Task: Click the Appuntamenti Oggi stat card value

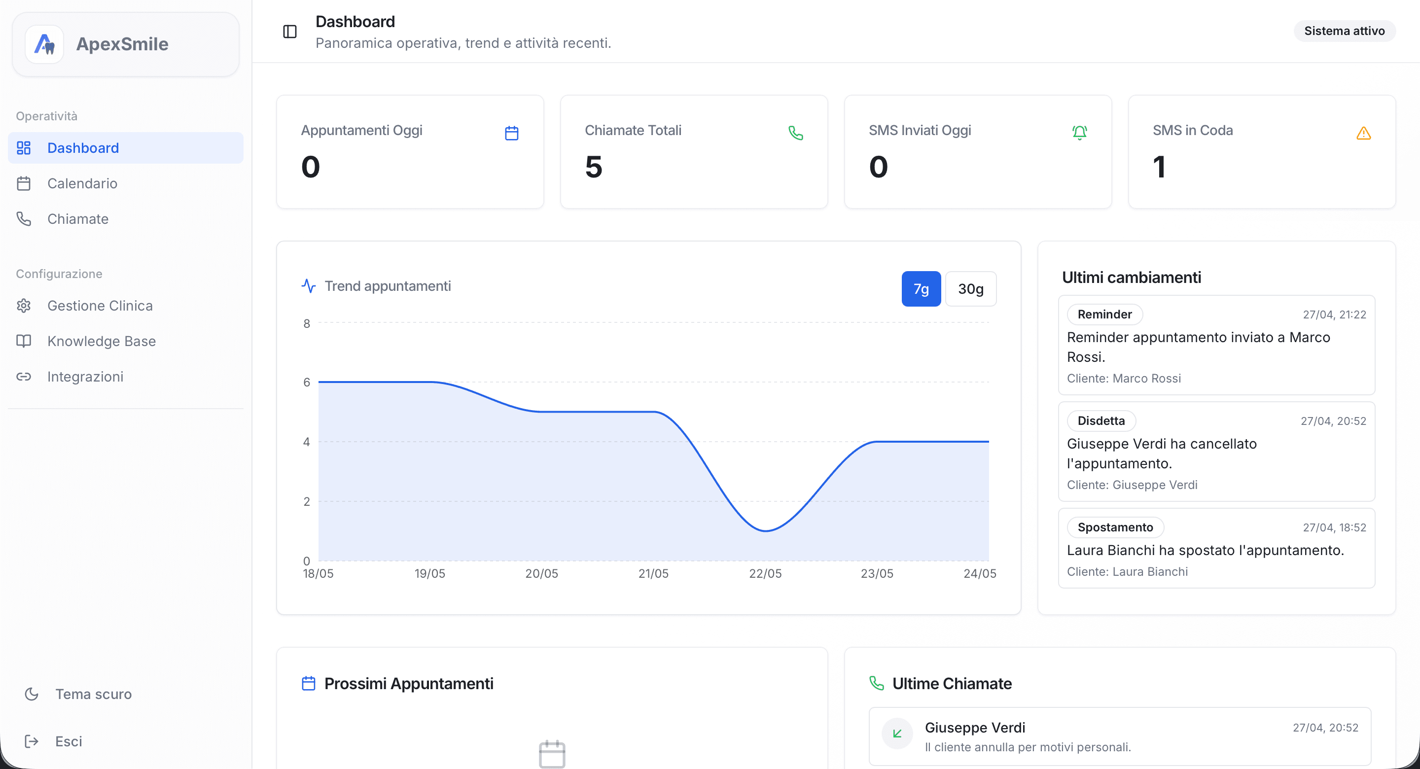Action: [310, 167]
